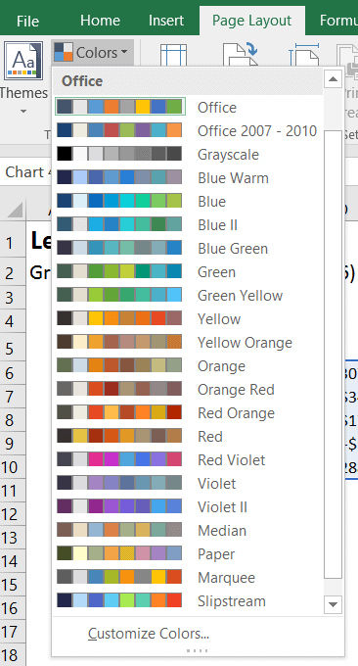Expand the Themes dropdown arrow
The width and height of the screenshot is (358, 666).
coord(23,112)
